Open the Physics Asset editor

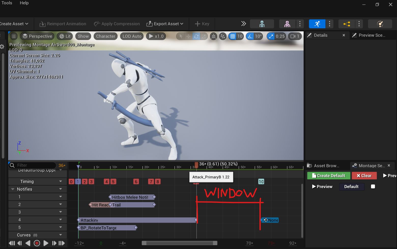coord(380,24)
